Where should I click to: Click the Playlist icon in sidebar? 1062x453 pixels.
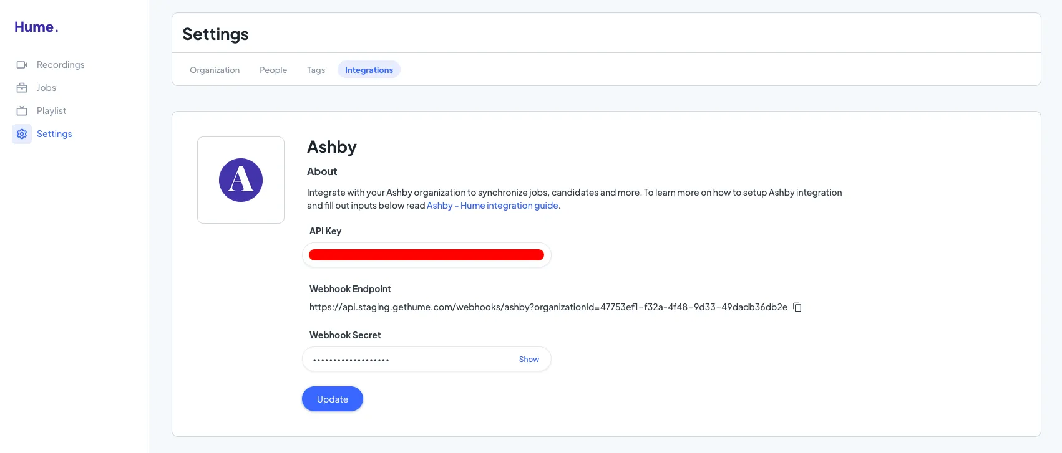coord(22,111)
